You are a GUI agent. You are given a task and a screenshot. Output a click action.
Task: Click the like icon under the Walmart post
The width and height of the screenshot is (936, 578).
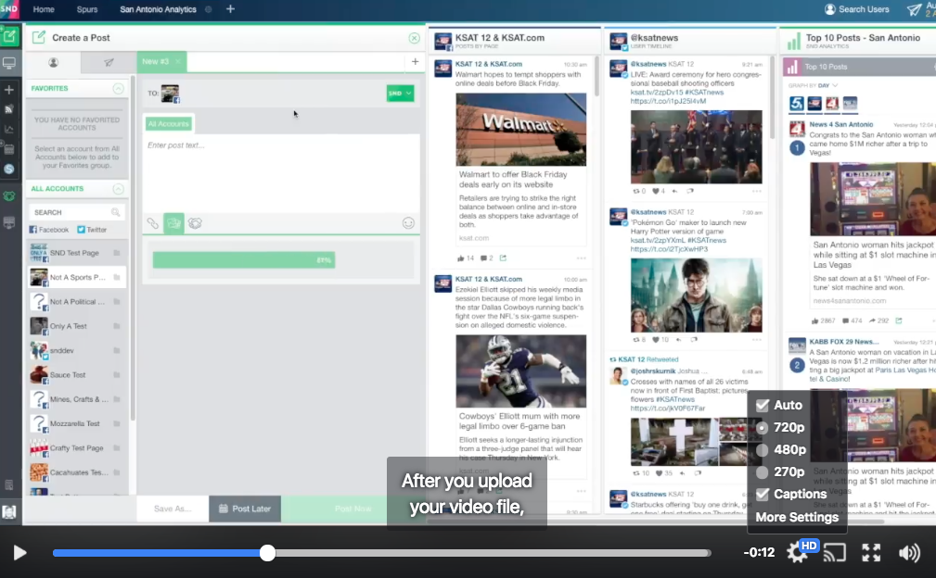pos(461,258)
